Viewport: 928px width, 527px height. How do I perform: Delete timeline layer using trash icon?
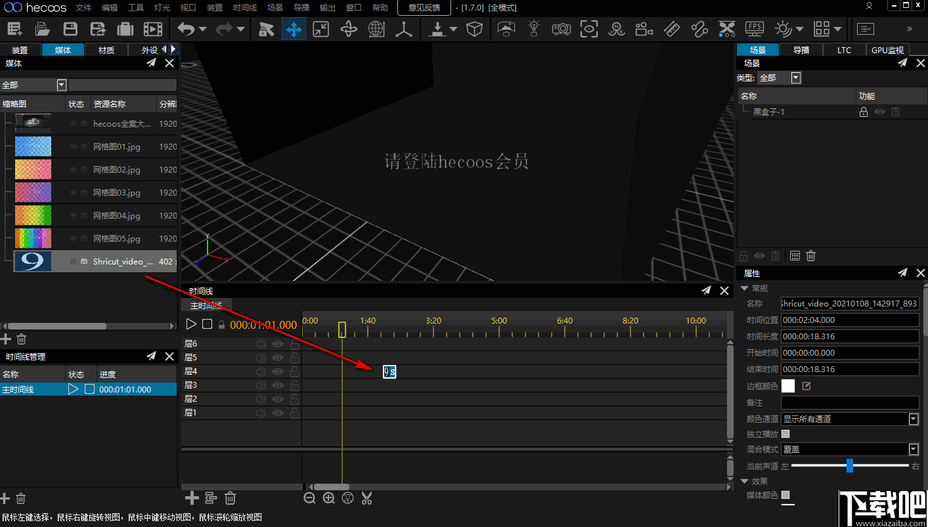230,498
